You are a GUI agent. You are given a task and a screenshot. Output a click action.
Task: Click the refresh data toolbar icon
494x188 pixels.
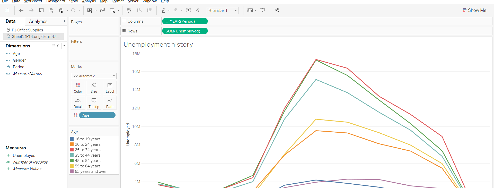[73, 10]
